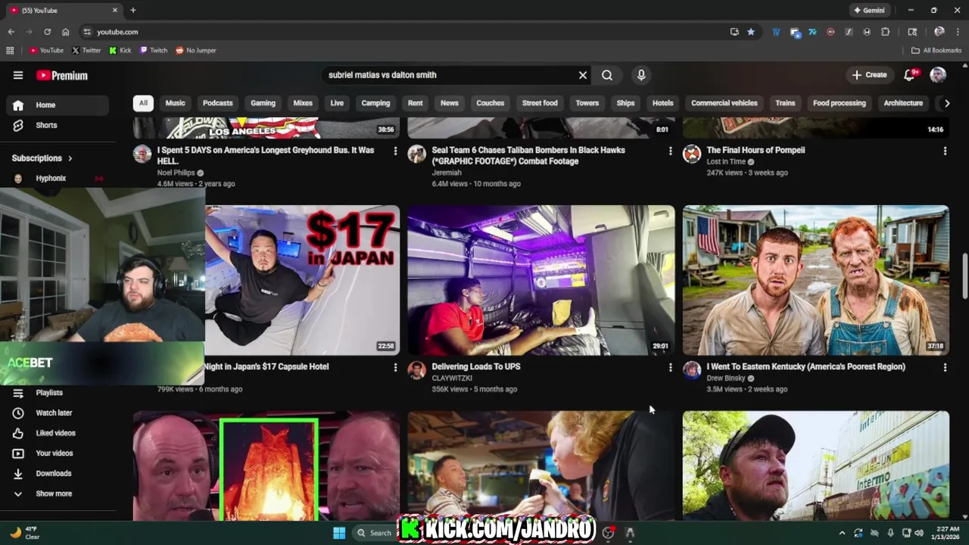The image size is (969, 545).
Task: Open the All Bookmarks folder
Action: point(936,51)
